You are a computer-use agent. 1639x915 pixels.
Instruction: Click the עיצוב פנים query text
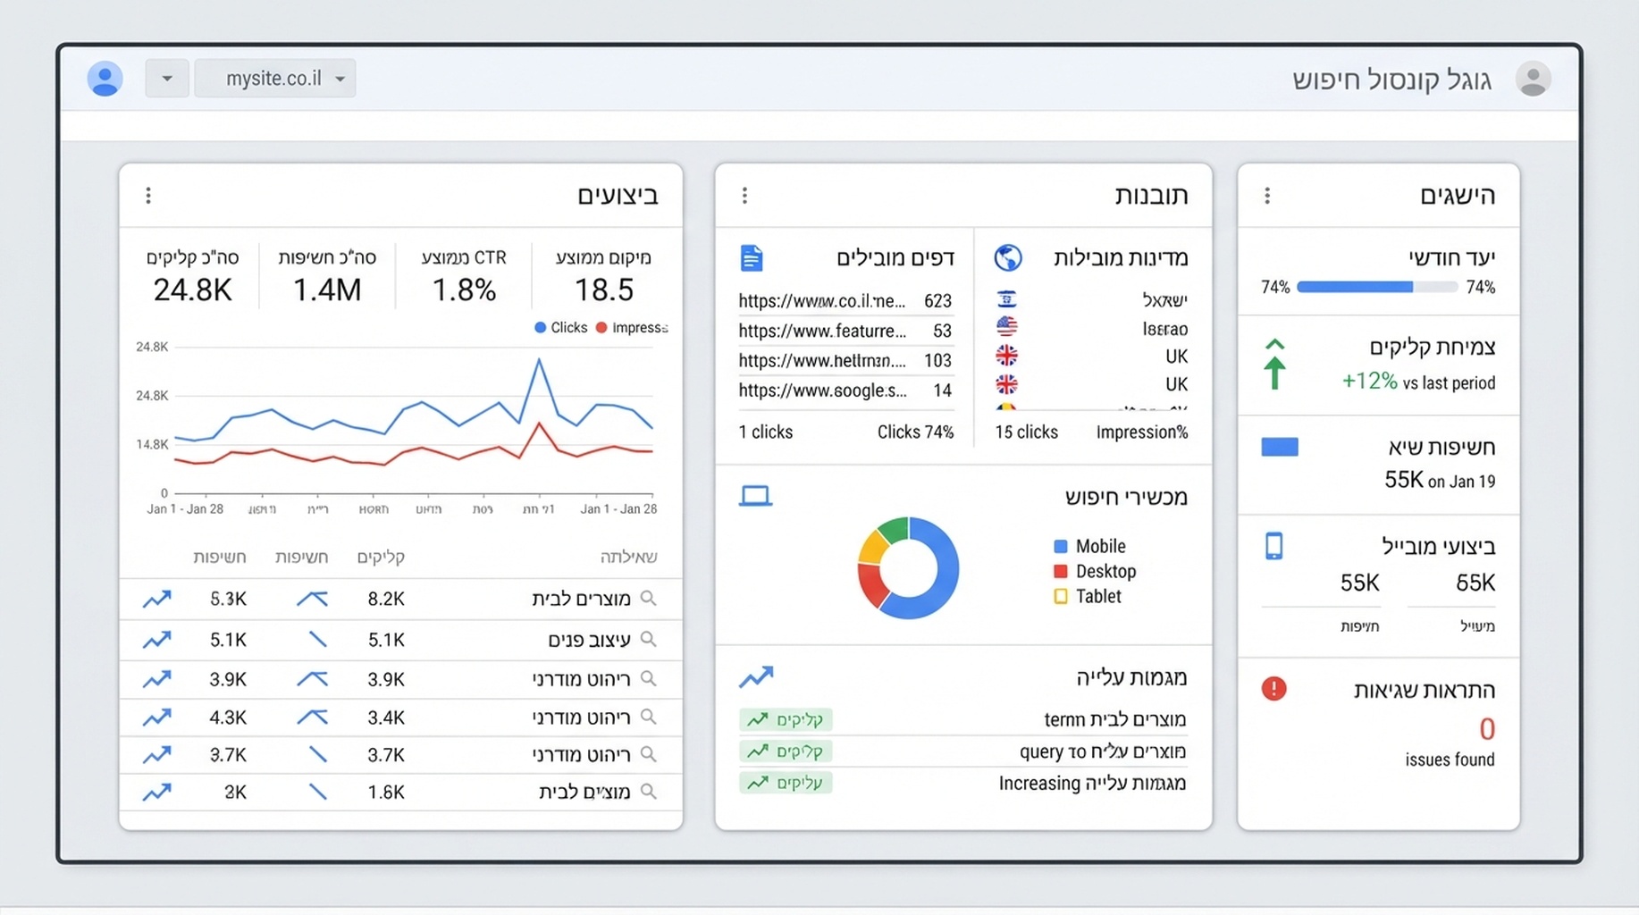(589, 640)
